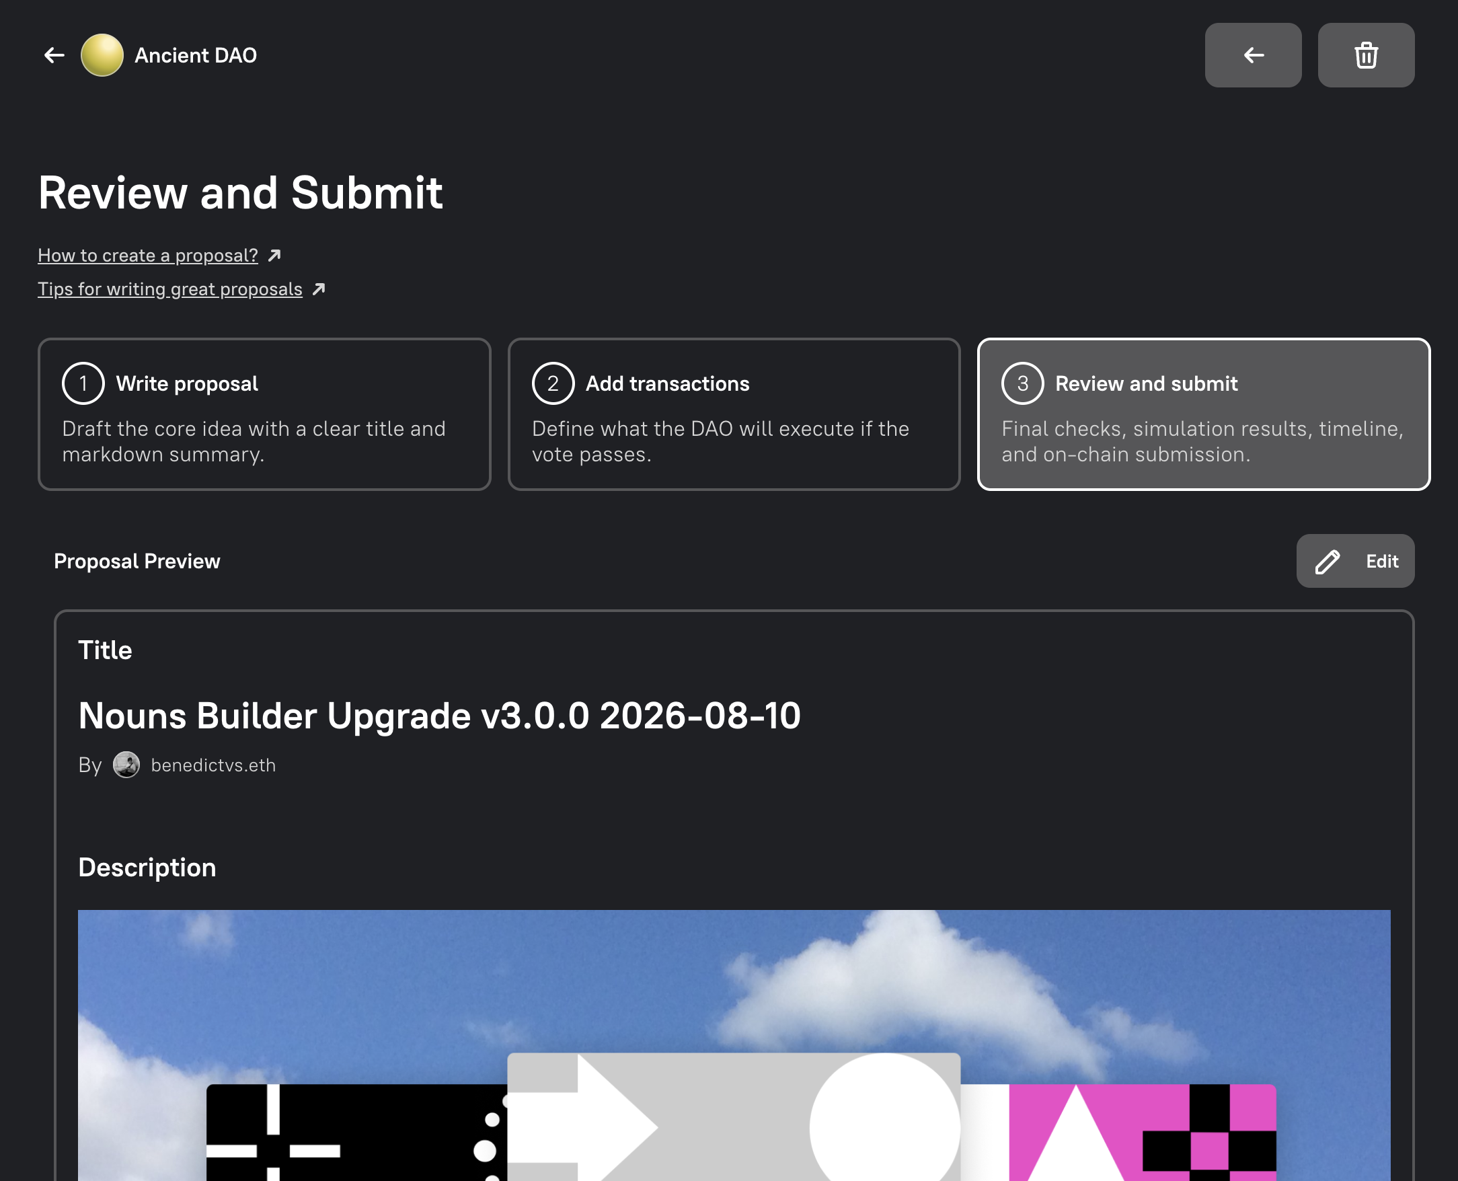Click the step number 1 circle
Screen dimensions: 1458x1181
tap(83, 383)
